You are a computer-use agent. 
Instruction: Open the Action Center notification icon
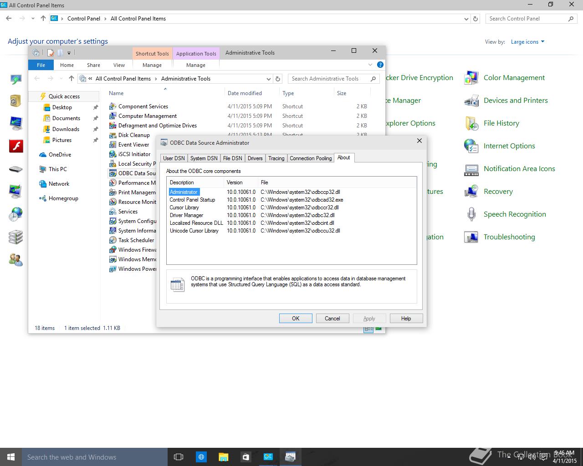pos(543,457)
